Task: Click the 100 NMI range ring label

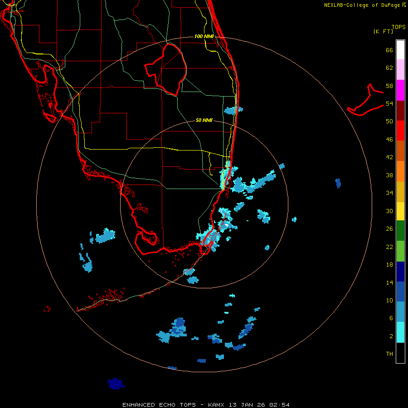Action: point(204,36)
